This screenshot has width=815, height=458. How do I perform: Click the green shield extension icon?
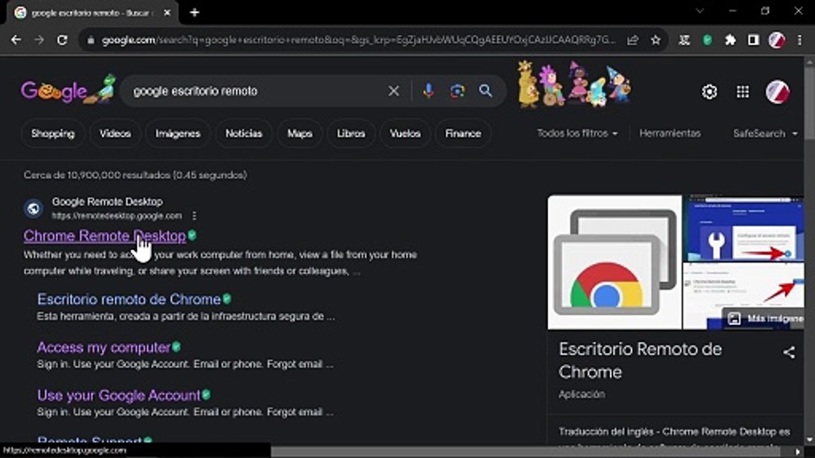pos(707,40)
